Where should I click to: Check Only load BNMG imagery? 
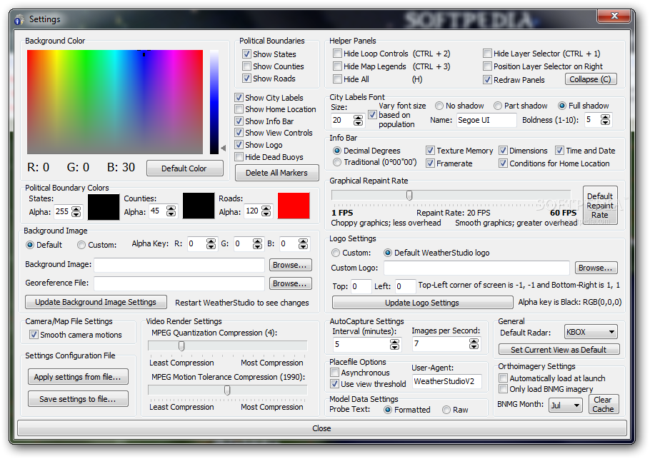click(503, 389)
